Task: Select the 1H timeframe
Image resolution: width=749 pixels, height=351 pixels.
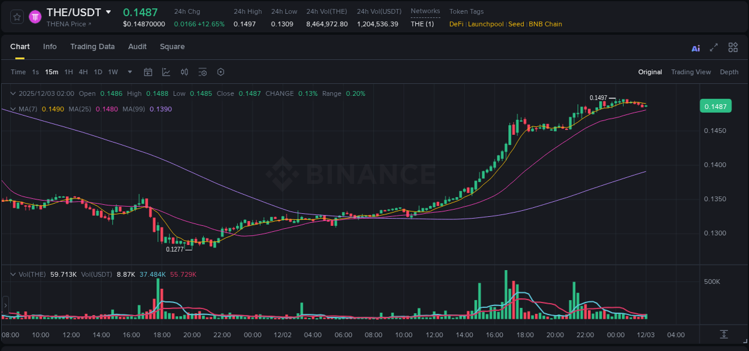Action: click(68, 72)
